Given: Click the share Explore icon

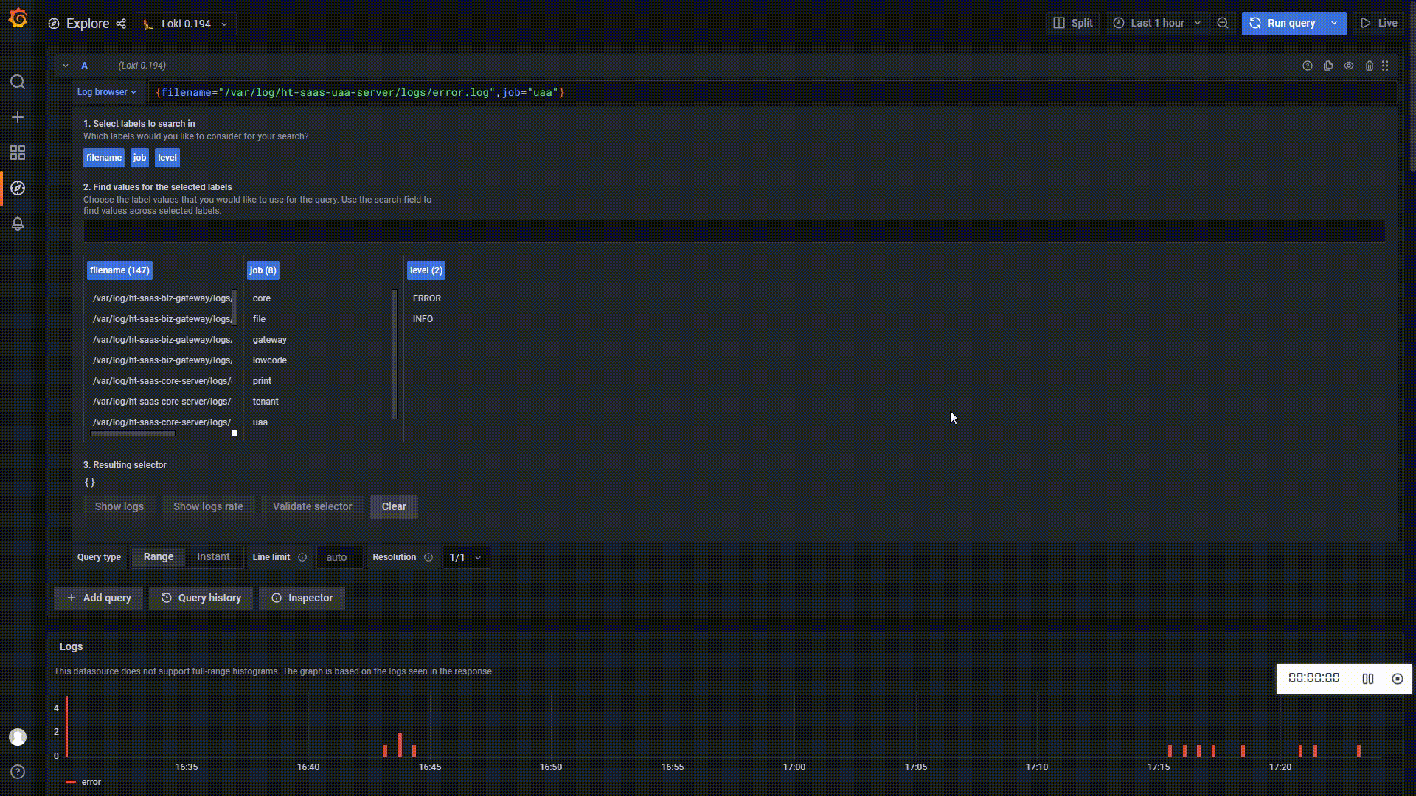Looking at the screenshot, I should pyautogui.click(x=121, y=24).
